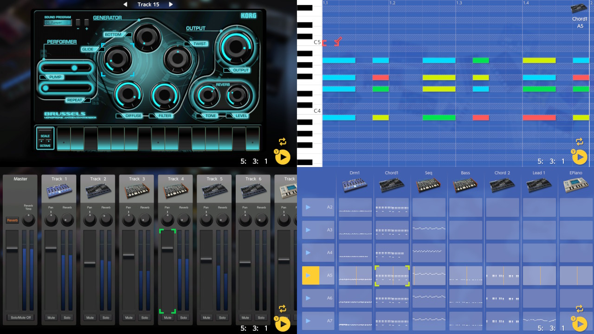Toggle loop icon in the Brussels synth panel

pos(282,141)
